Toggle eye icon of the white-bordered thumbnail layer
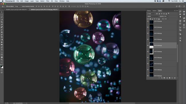This screenshot has height=104, width=186. click(148, 51)
